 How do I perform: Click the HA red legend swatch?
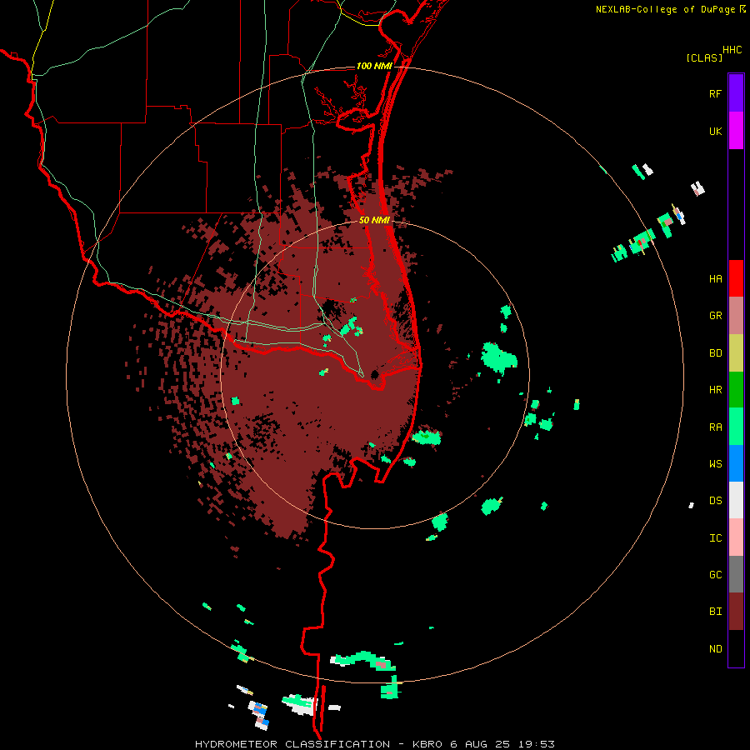(736, 278)
